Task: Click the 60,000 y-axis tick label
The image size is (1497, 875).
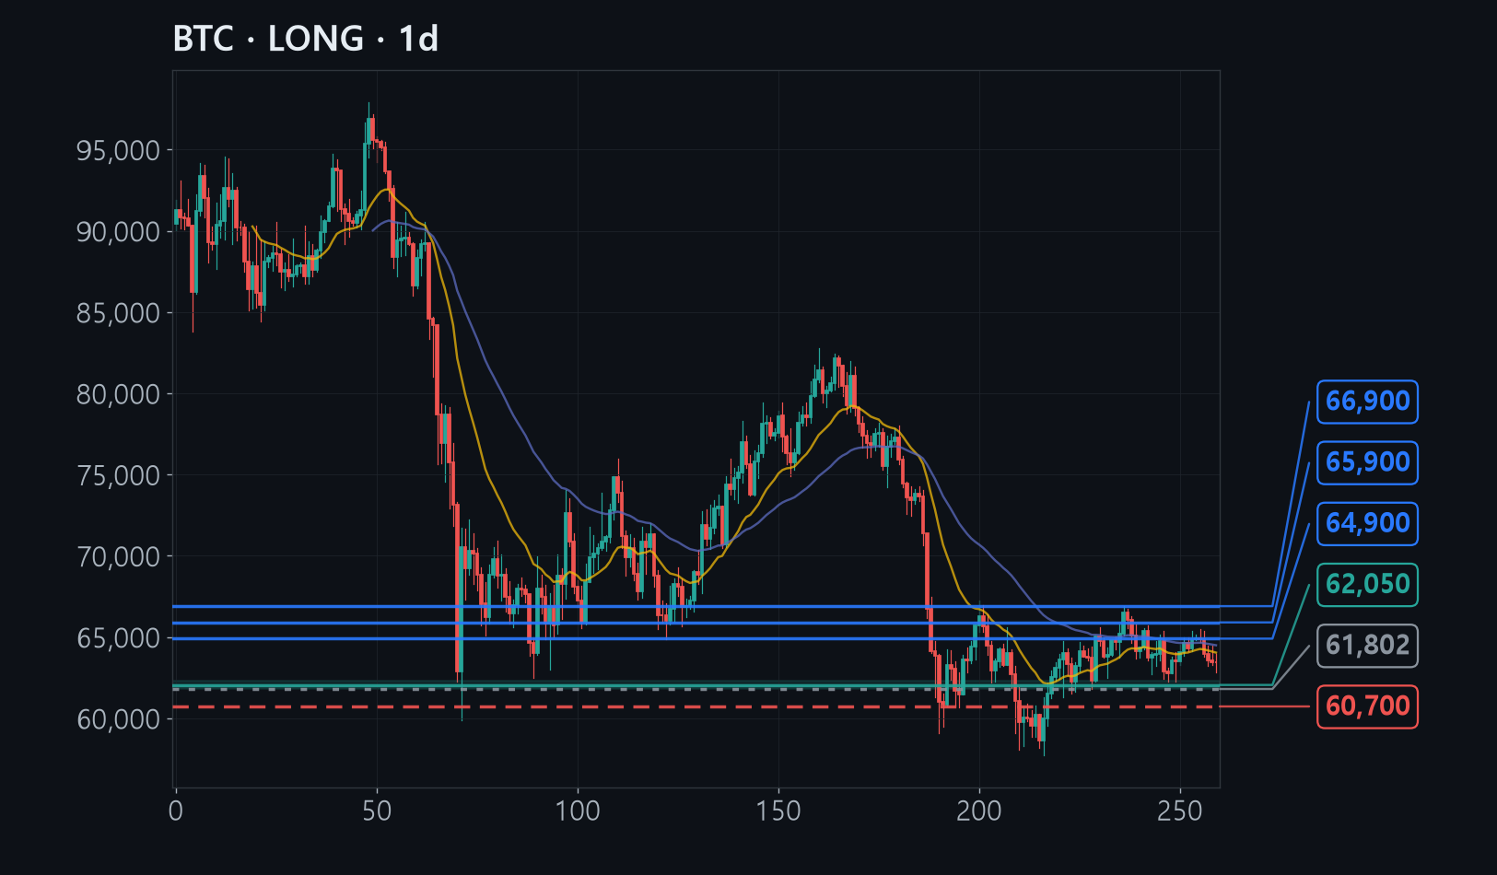Action: point(118,718)
